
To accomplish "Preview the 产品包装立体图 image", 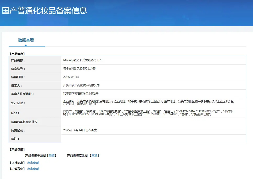I will (94, 155).
